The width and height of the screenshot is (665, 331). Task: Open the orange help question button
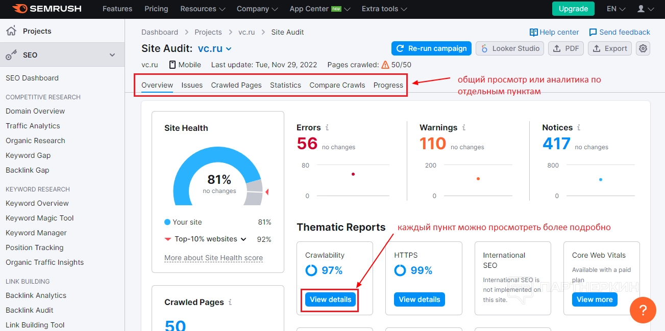click(x=643, y=310)
